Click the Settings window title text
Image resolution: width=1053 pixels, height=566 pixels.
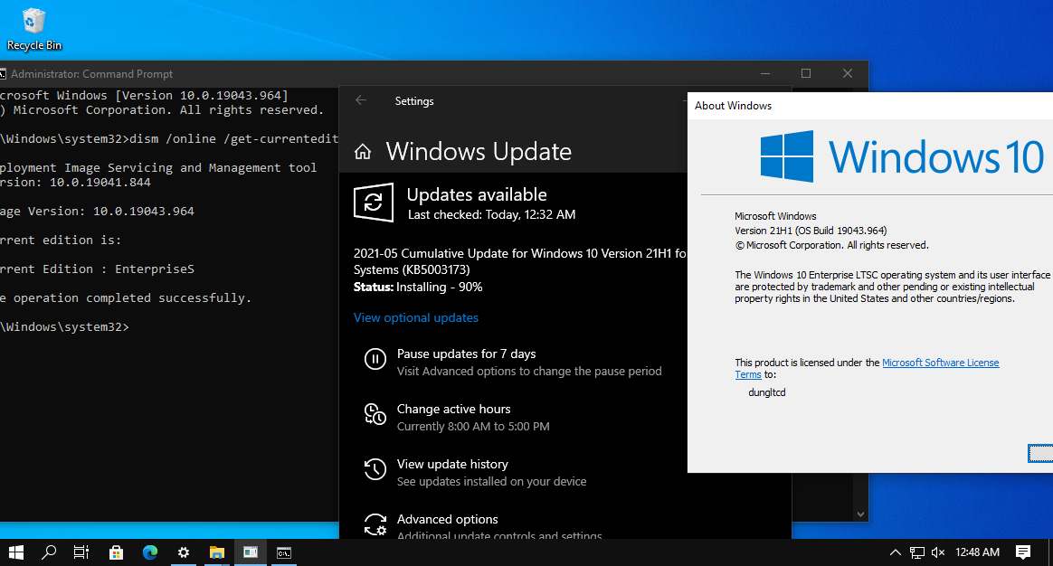[x=414, y=100]
